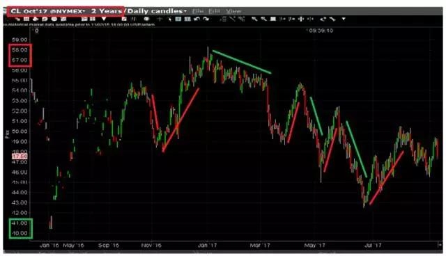Open the CL Oct'17 @NYMEX contract dropdown
446x256 pixels.
click(48, 11)
